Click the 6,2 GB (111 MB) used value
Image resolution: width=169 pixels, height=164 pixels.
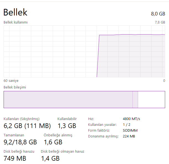coord(27,126)
